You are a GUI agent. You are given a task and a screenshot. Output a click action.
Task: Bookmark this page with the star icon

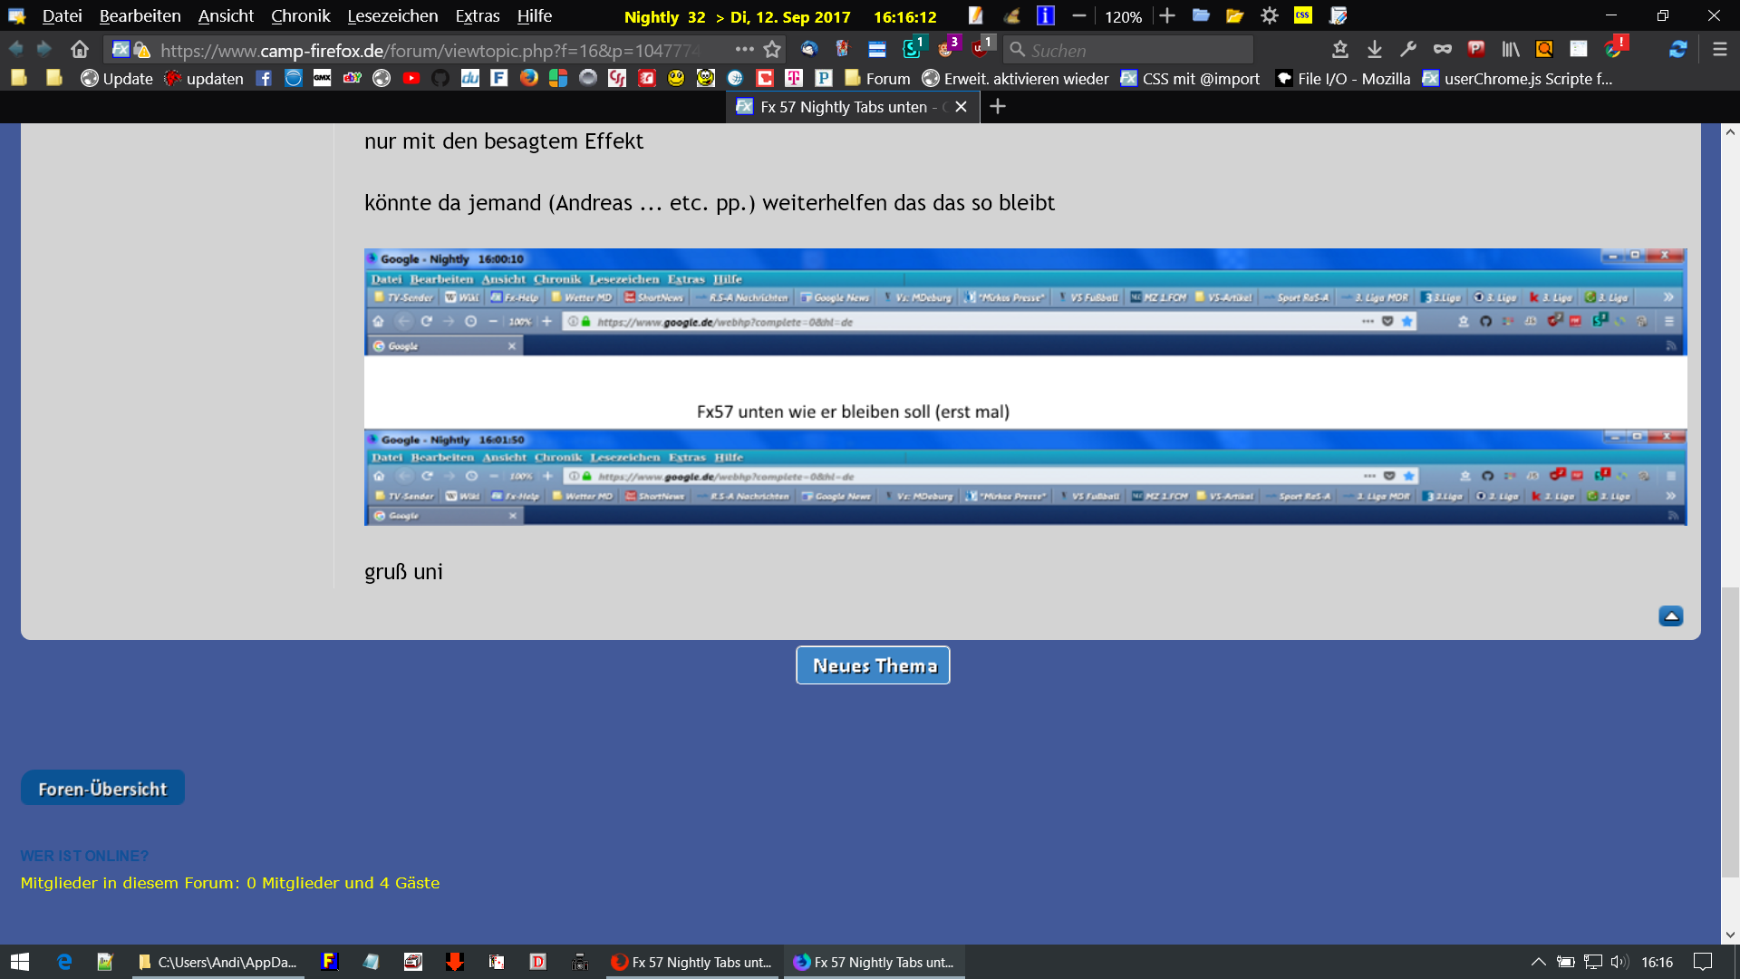point(772,50)
